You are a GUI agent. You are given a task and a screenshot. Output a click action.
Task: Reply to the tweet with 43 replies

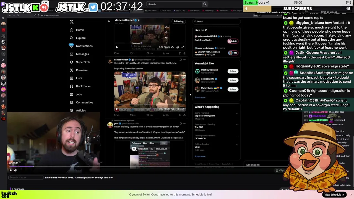pyautogui.click(x=117, y=115)
